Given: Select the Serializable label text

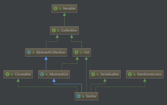Looking at the screenshot, I should pyautogui.click(x=110, y=74).
